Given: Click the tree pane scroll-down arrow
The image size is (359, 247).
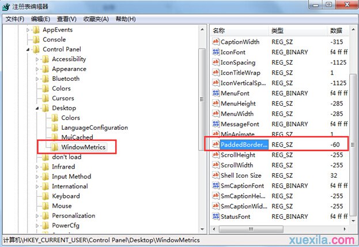Looking at the screenshot, I should 202,229.
